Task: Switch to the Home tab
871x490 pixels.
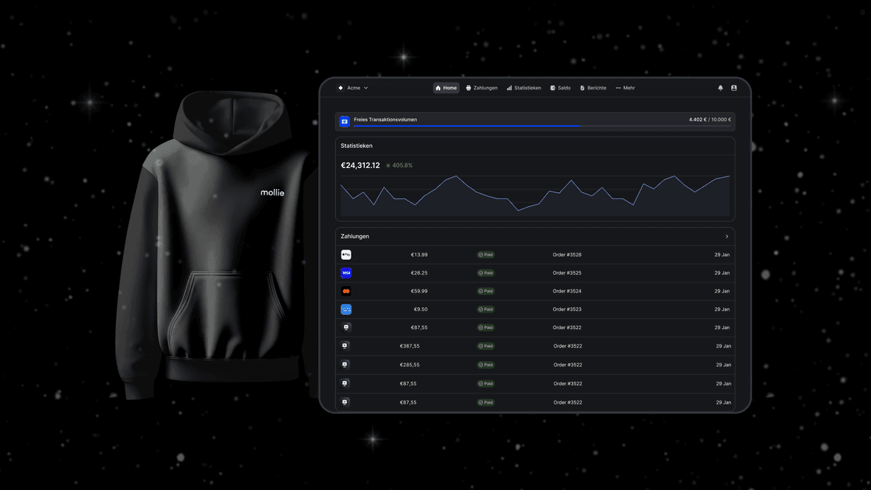Action: pyautogui.click(x=446, y=88)
